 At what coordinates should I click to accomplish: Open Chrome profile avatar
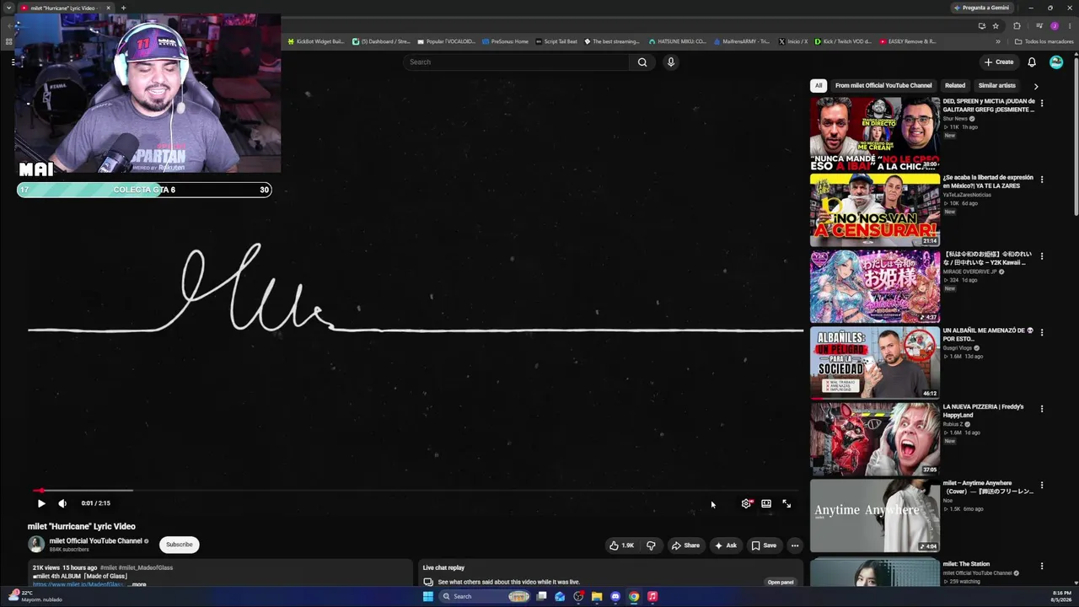point(1054,25)
